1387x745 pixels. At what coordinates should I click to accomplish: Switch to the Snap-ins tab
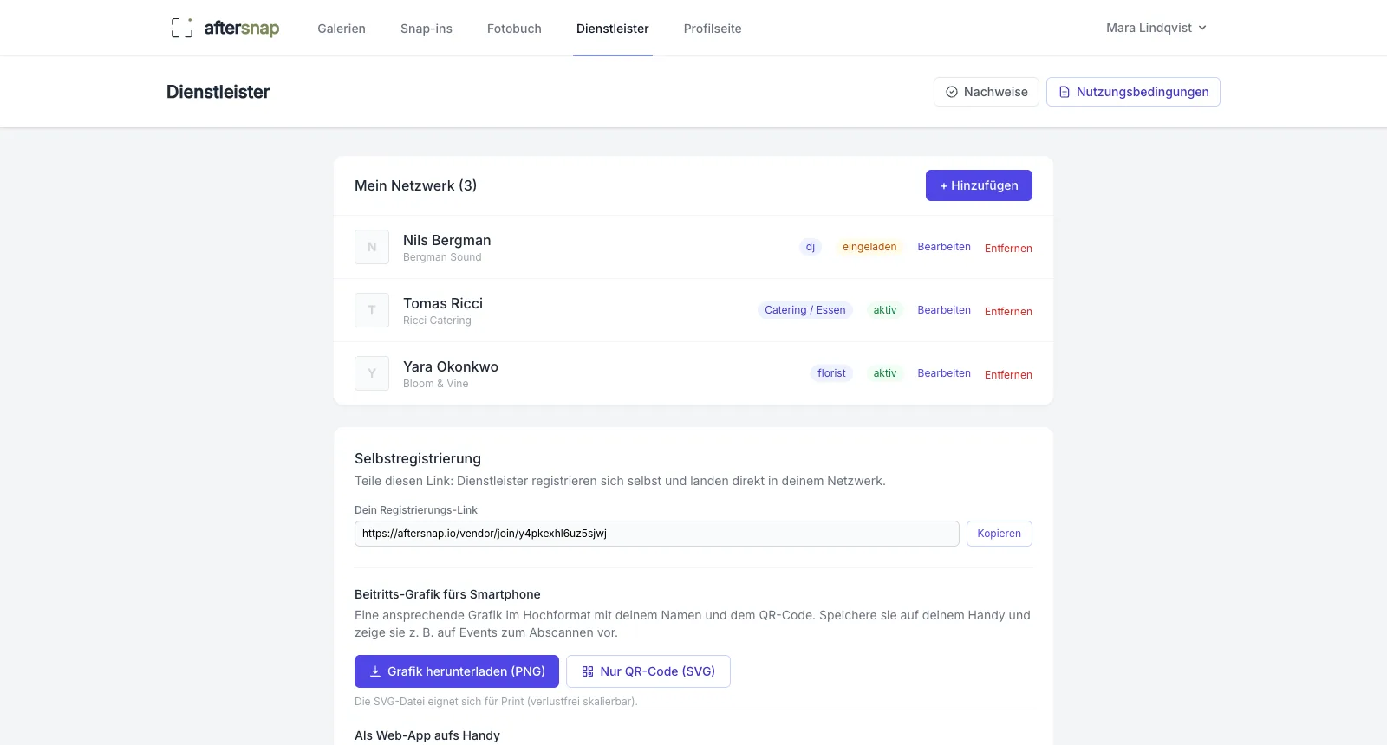(x=427, y=29)
